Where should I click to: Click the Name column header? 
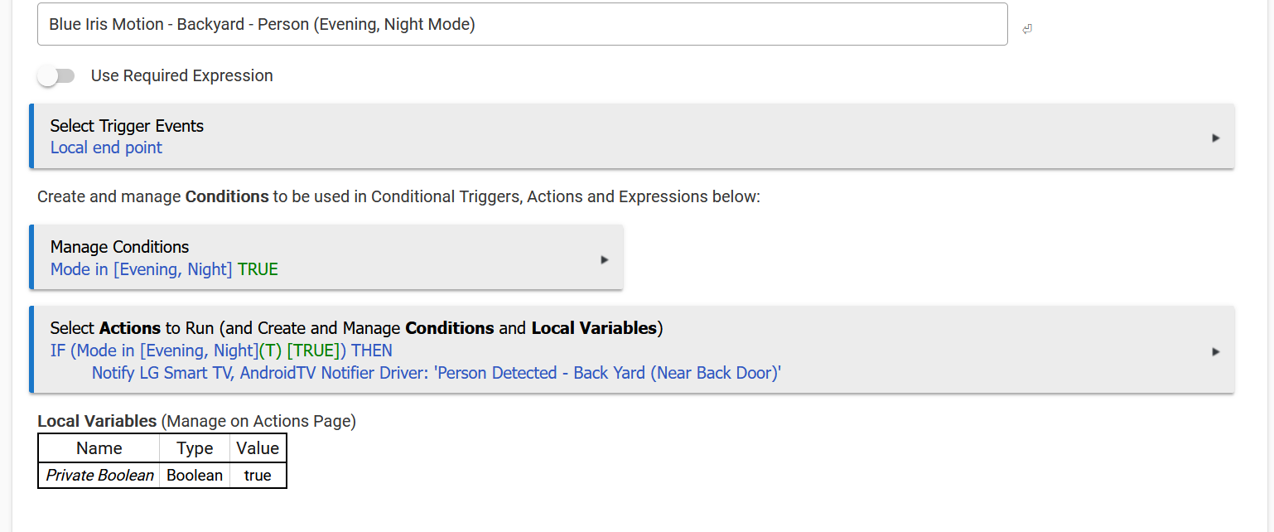(x=99, y=448)
